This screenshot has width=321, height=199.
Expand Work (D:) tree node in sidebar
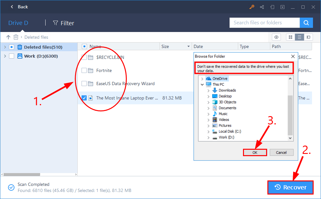point(5,56)
